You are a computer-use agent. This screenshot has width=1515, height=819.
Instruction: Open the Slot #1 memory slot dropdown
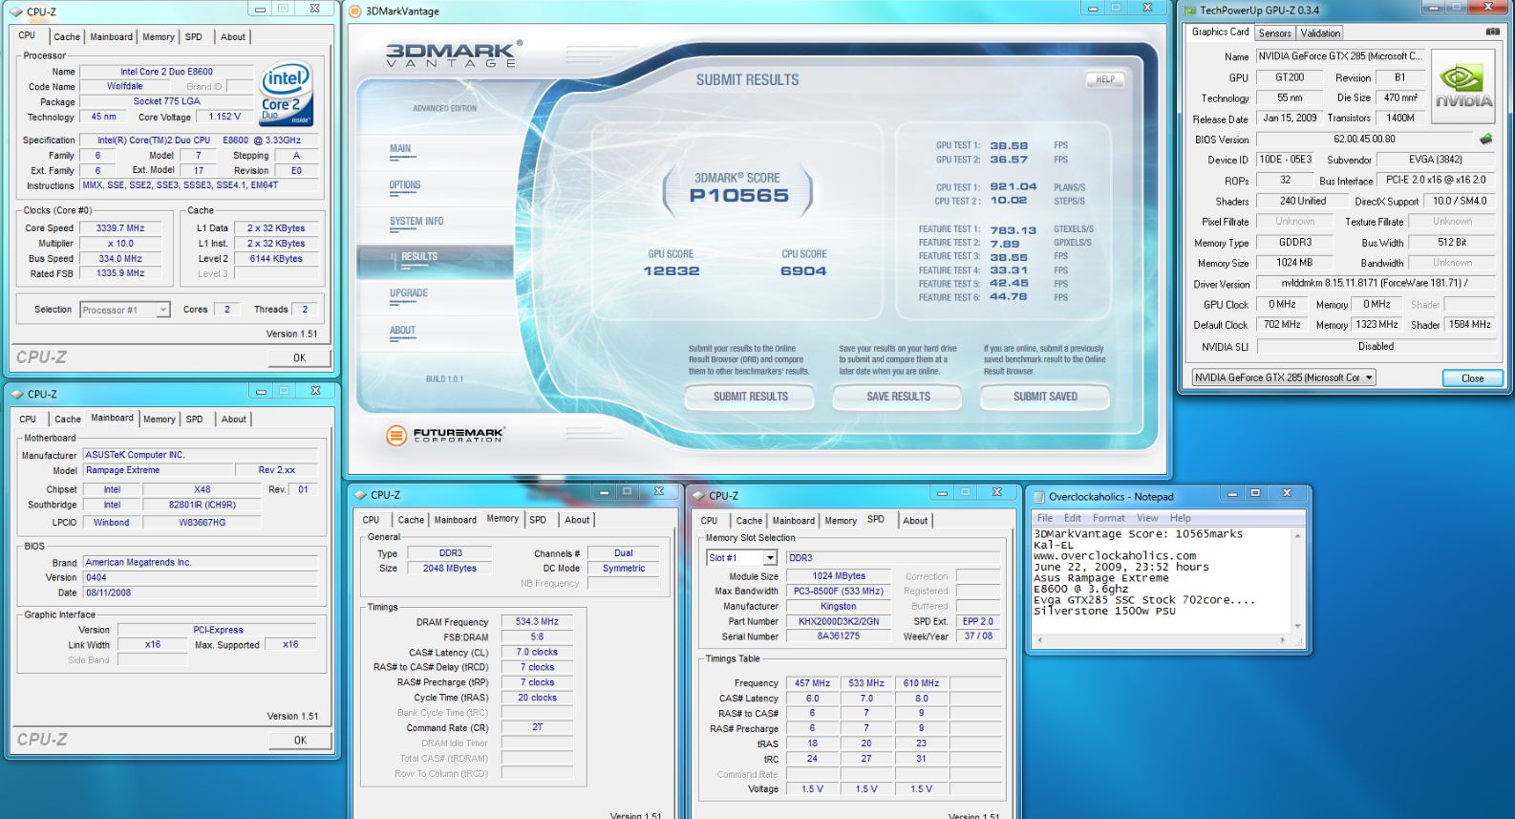pyautogui.click(x=770, y=558)
